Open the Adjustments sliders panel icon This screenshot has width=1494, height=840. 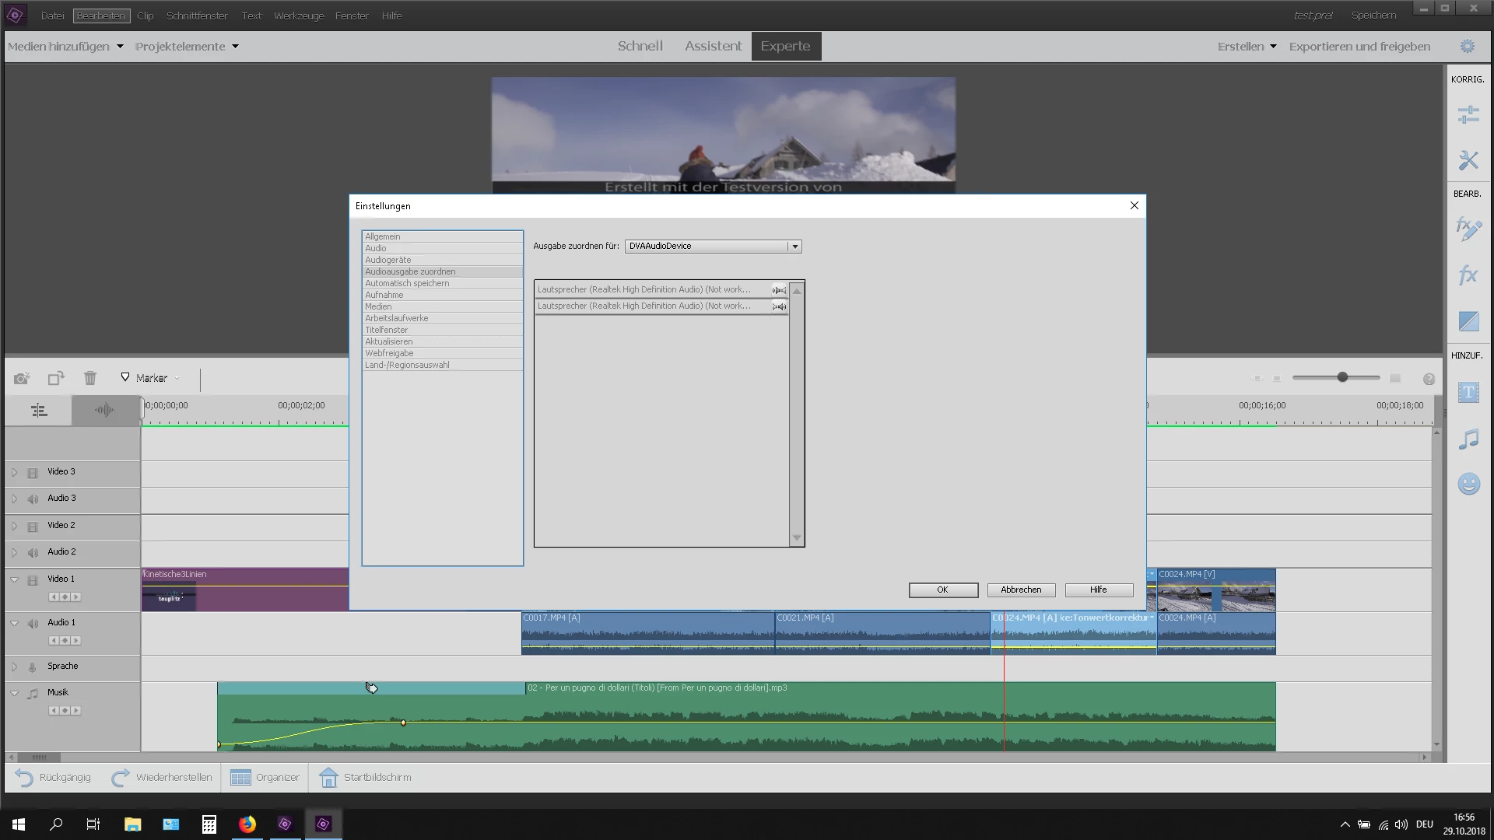click(x=1468, y=115)
